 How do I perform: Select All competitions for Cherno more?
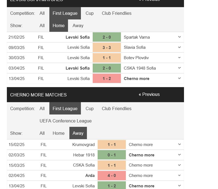pyautogui.click(x=42, y=108)
